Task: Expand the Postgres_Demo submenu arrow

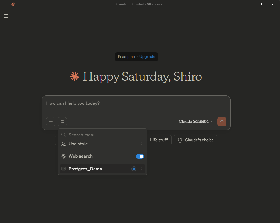Action: click(x=142, y=169)
